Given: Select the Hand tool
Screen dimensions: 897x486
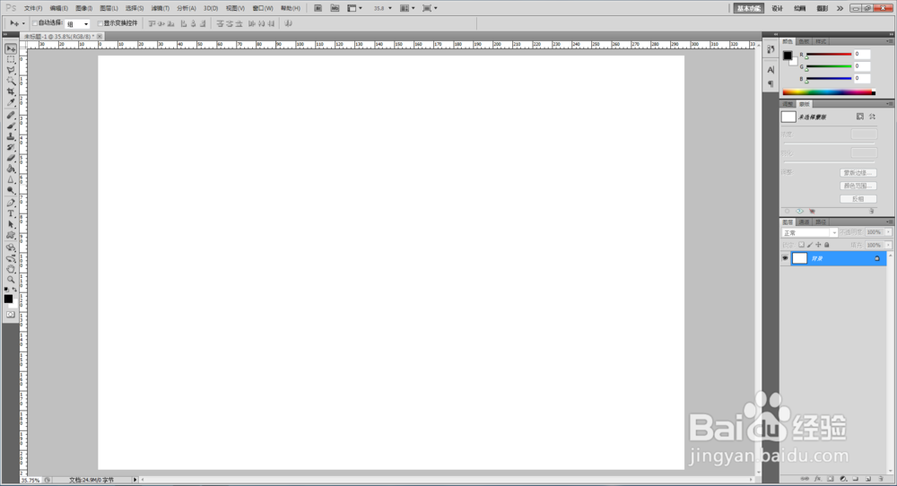Looking at the screenshot, I should [x=10, y=269].
